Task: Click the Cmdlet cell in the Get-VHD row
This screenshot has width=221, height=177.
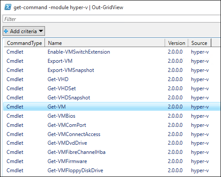Action: pyautogui.click(x=15, y=79)
